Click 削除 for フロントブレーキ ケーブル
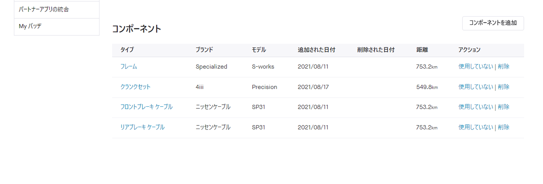This screenshot has height=184, width=543. (x=504, y=107)
